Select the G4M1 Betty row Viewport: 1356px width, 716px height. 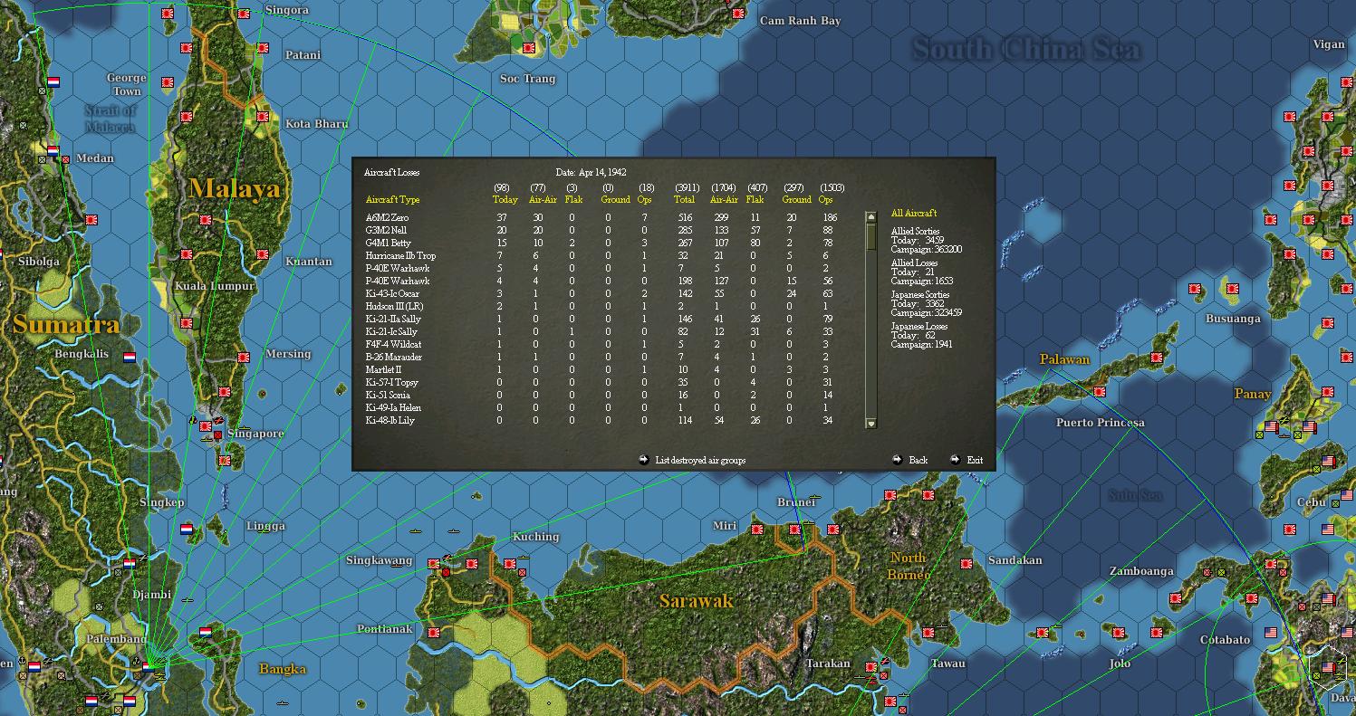(x=601, y=243)
